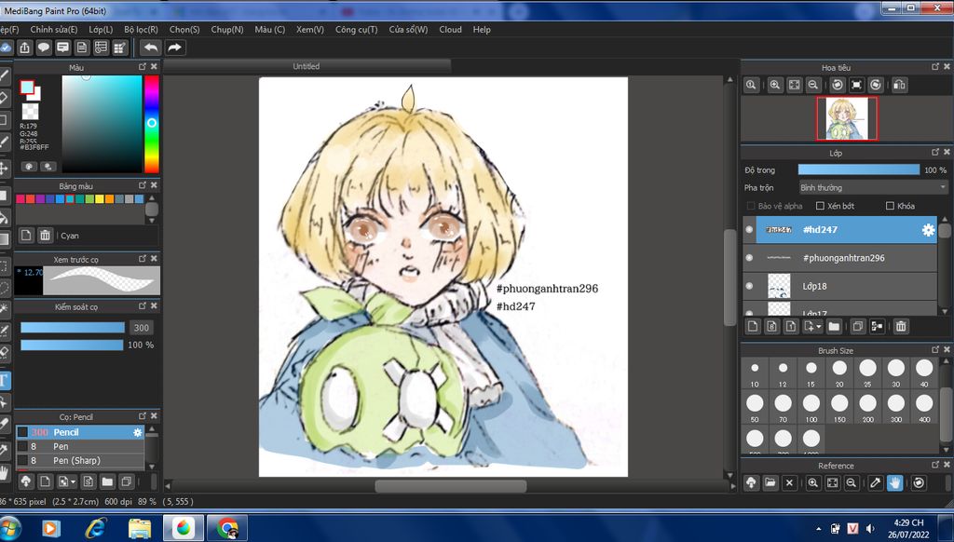Open the add-layer dropdown arrow in Lớp panel
Viewport: 954px width, 542px height.
pyautogui.click(x=819, y=327)
